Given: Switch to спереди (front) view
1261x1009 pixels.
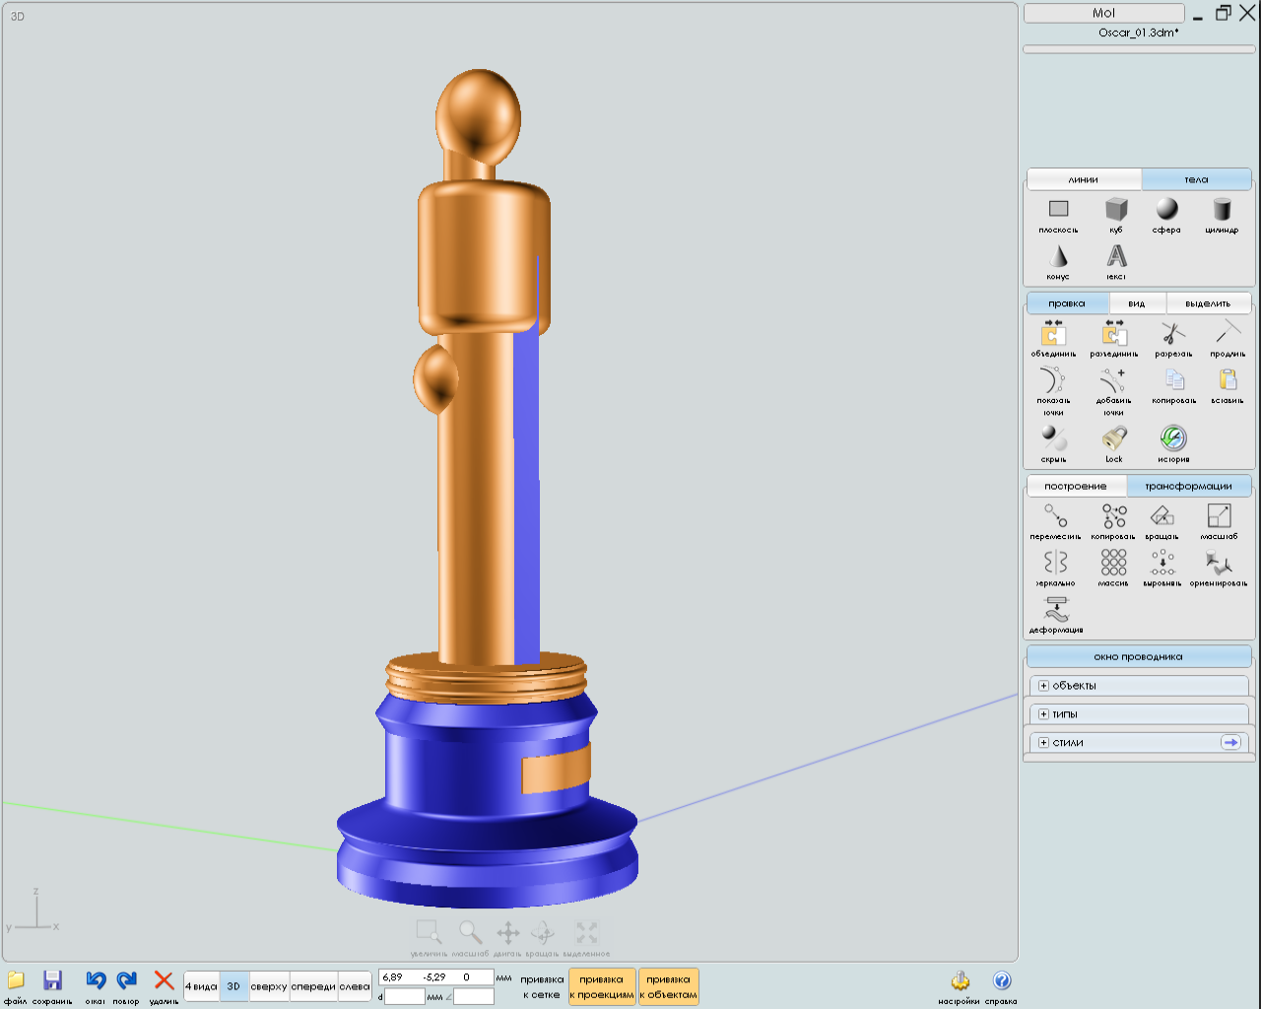Looking at the screenshot, I should pos(313,986).
